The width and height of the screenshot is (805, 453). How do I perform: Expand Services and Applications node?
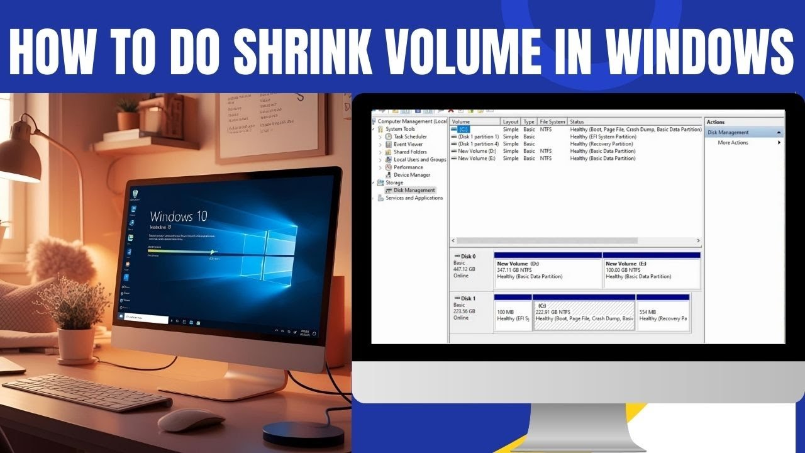[x=374, y=198]
